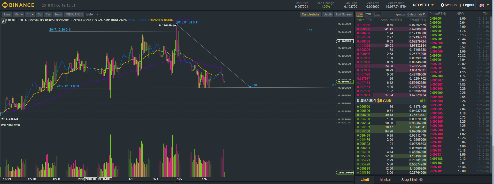Viewport: 494px width, 184px height.
Task: Switch to the Stop-Limit order tab
Action: coord(409,180)
